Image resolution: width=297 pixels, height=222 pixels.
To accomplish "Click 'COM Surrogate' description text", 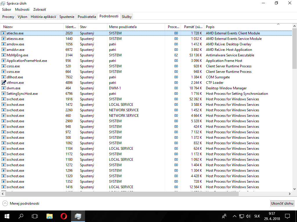I will 218,77.
